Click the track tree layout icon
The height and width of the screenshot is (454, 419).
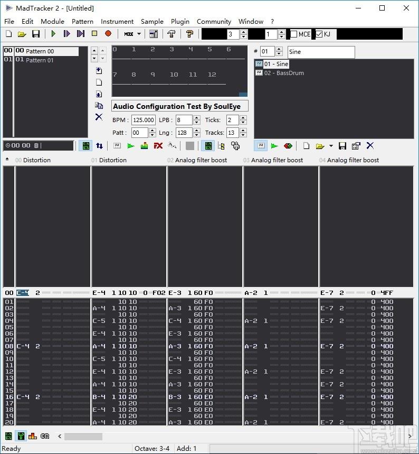[x=222, y=146]
